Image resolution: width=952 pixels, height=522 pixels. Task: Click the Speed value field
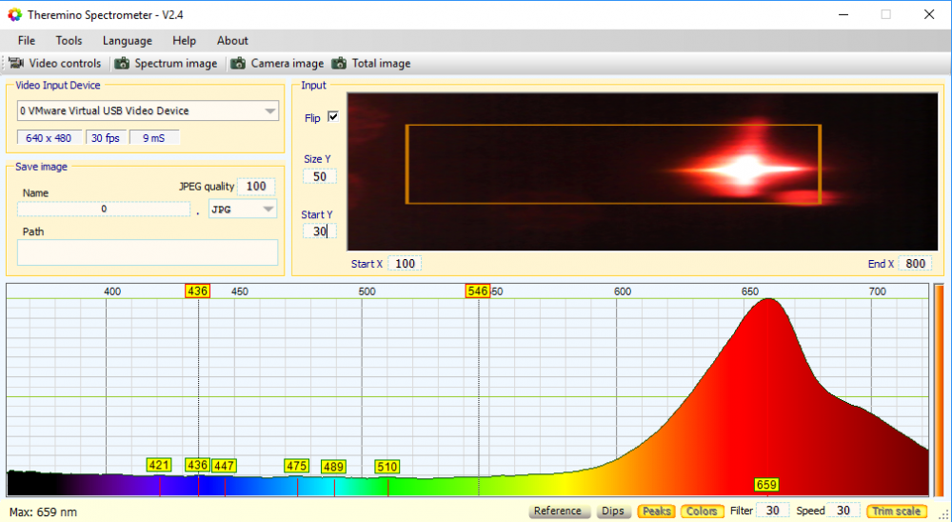coord(843,511)
